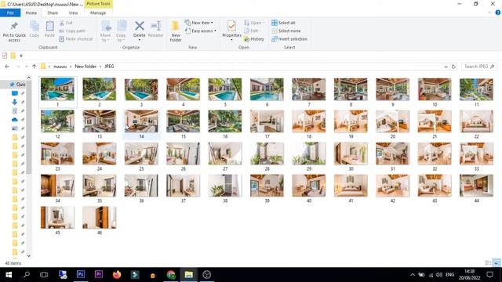Image resolution: width=502 pixels, height=282 pixels.
Task: Click the Rename ribbon icon
Action: pyautogui.click(x=156, y=29)
